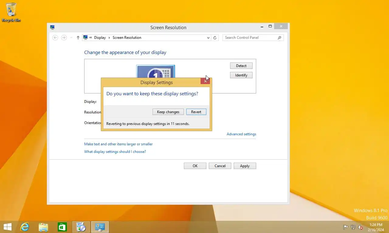Open the recent locations dropdown arrow
389x233 pixels.
coord(71,38)
